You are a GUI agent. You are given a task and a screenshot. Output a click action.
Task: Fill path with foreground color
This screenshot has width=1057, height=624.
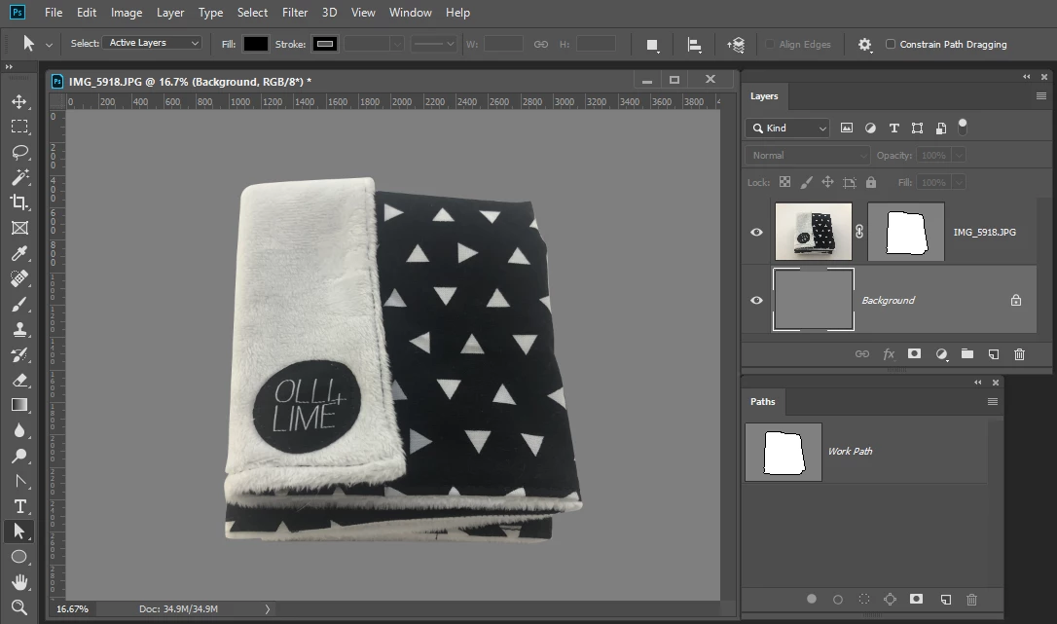tap(812, 599)
